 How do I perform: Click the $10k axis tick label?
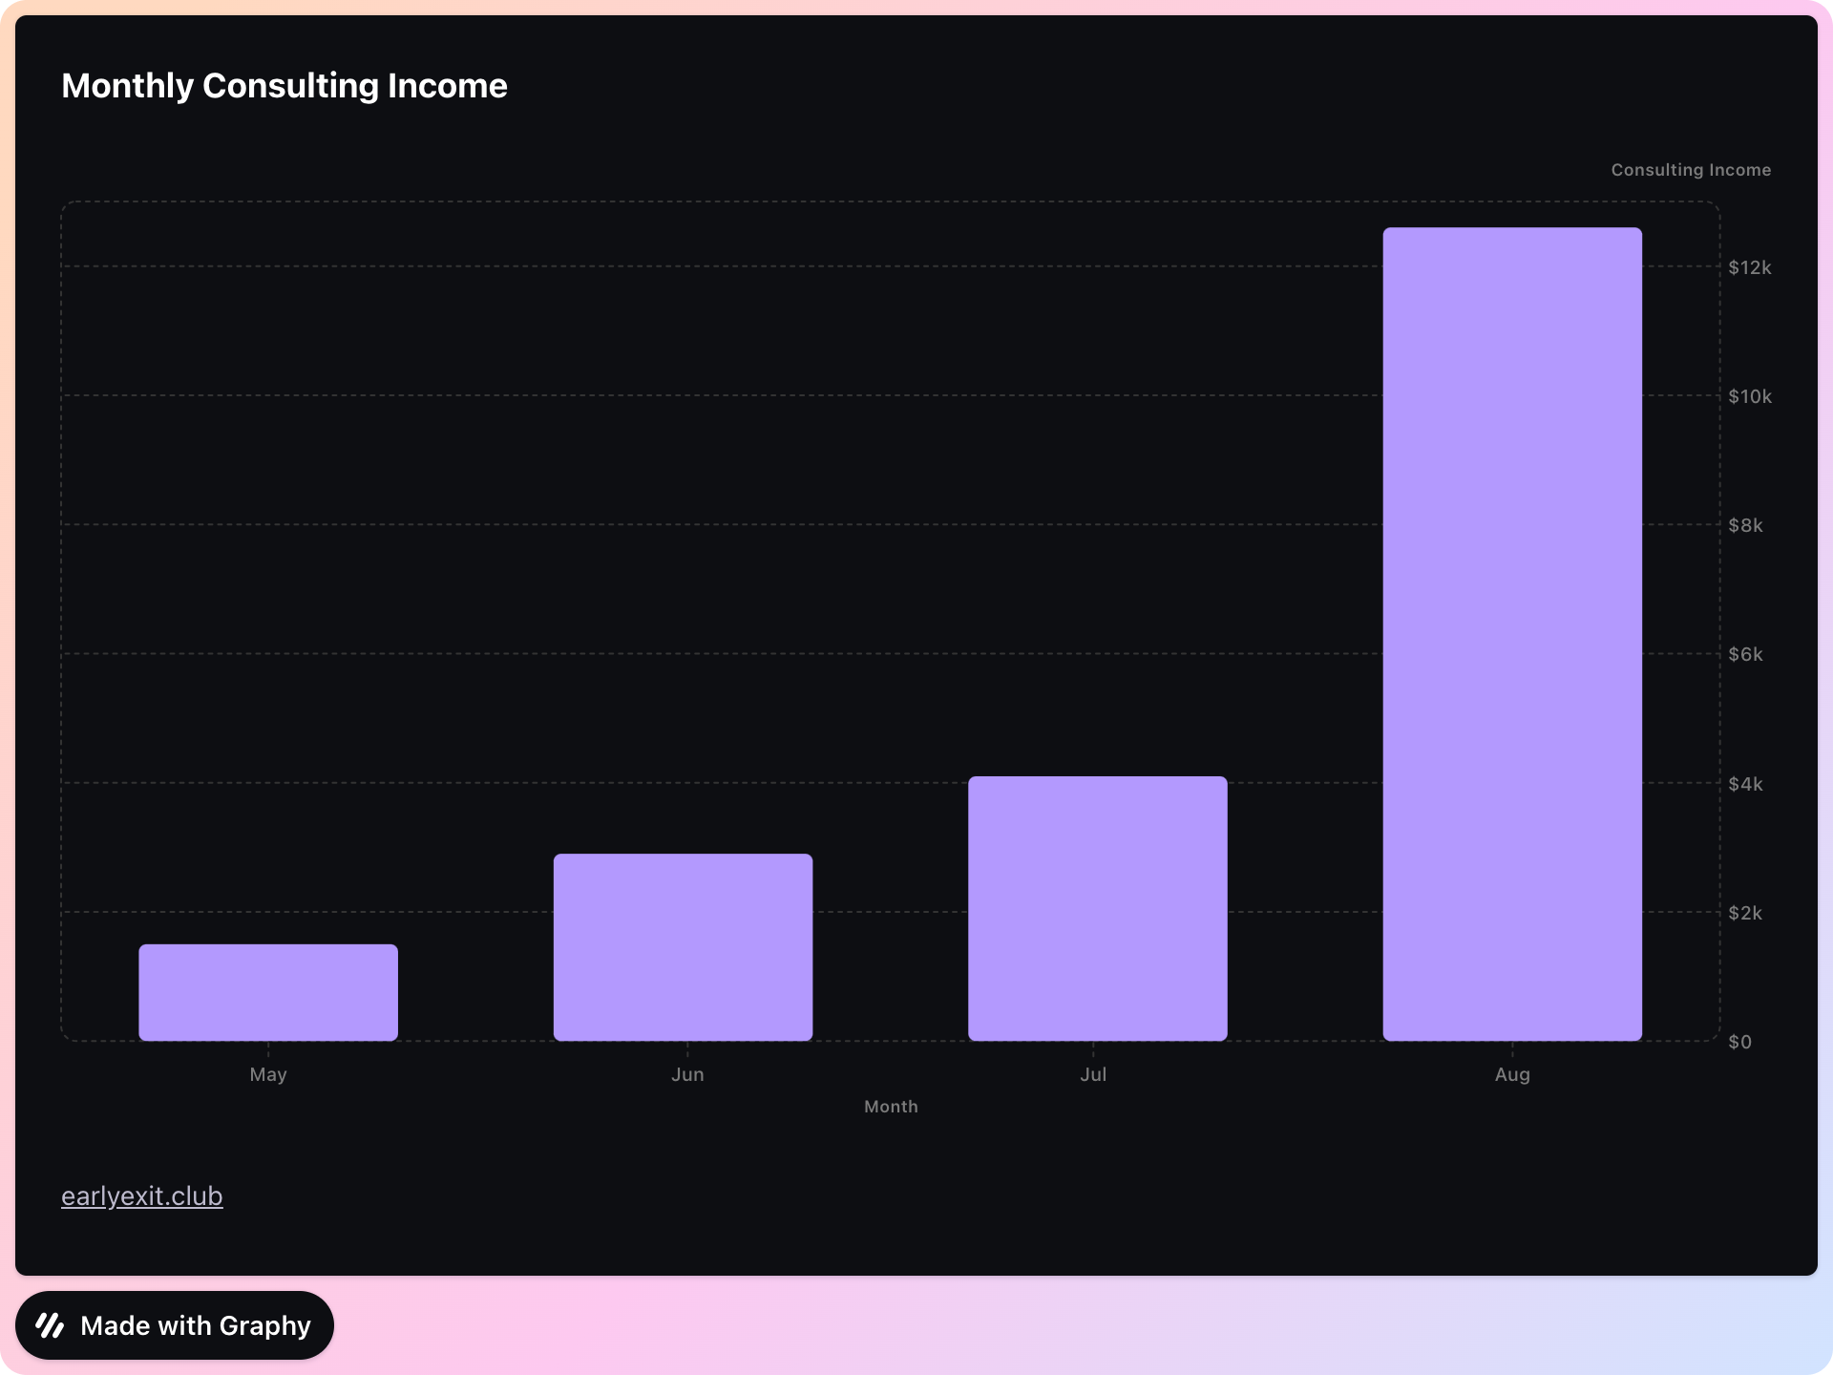(x=1749, y=396)
